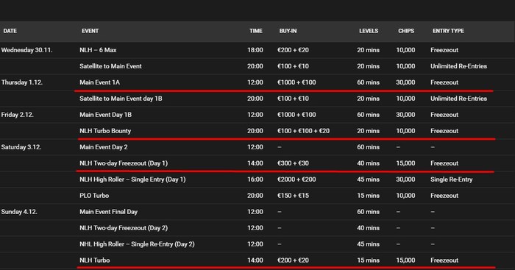Click the Satellite to Main Event row name
515x270 pixels.
click(x=110, y=66)
